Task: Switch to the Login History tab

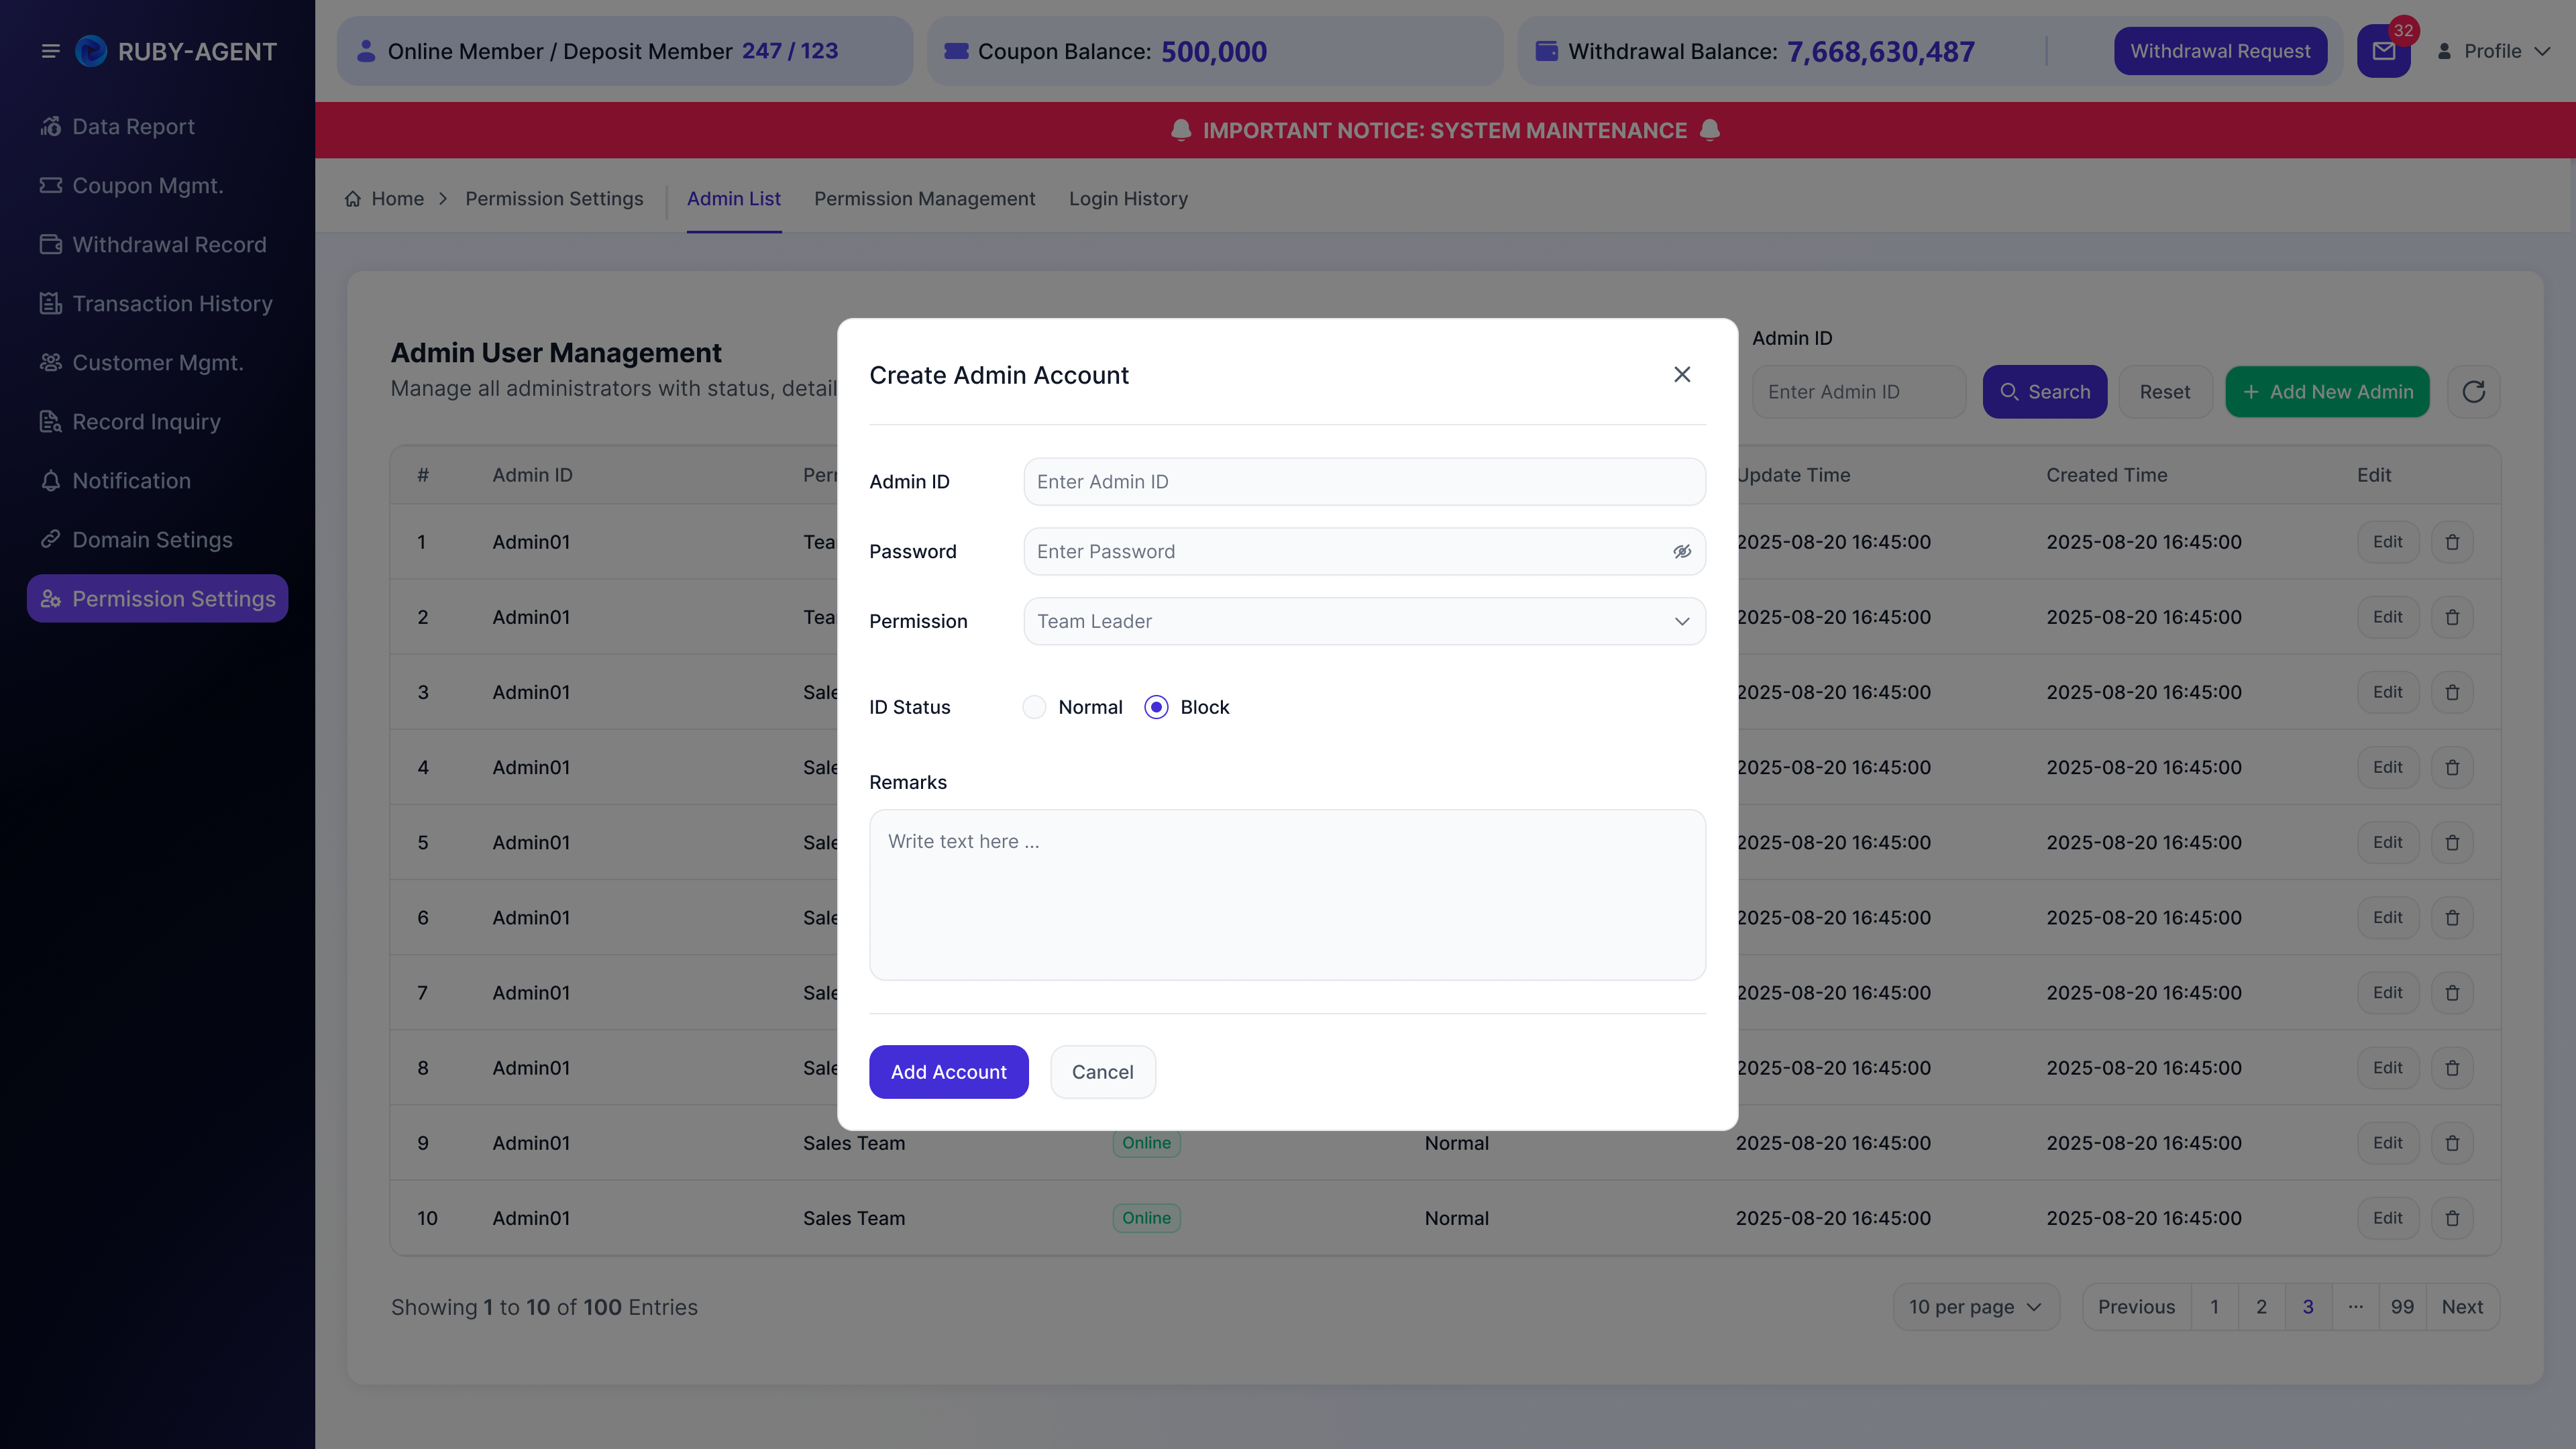Action: [x=1128, y=199]
